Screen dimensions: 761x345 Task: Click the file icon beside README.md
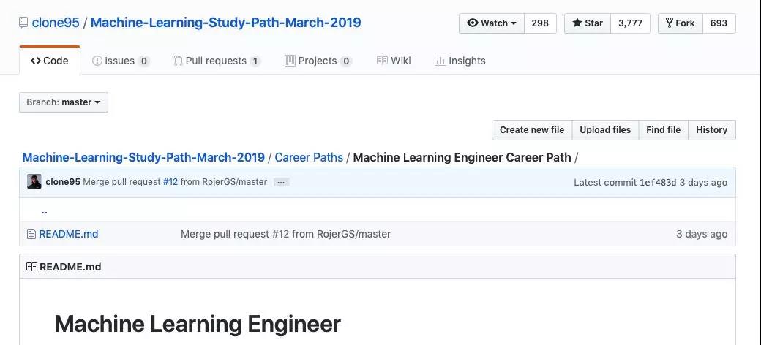tap(31, 234)
